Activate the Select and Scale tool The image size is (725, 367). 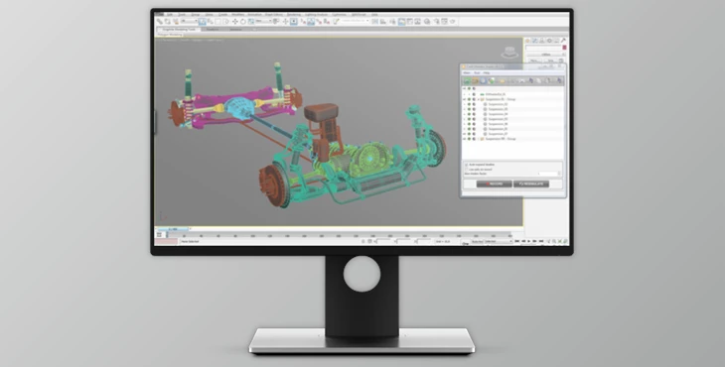tap(251, 21)
